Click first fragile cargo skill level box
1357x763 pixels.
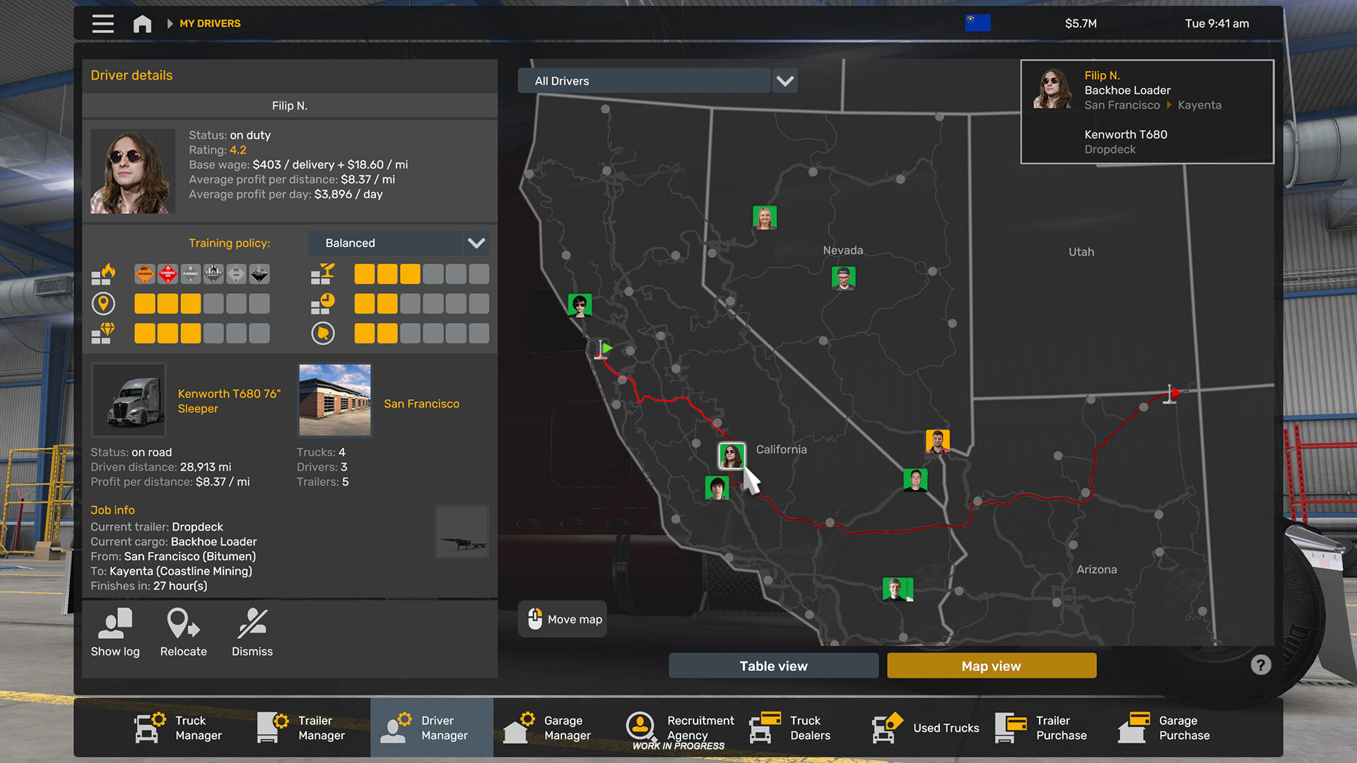(365, 274)
